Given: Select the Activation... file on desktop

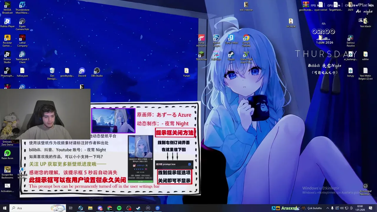Looking at the screenshot, I should [7, 188].
